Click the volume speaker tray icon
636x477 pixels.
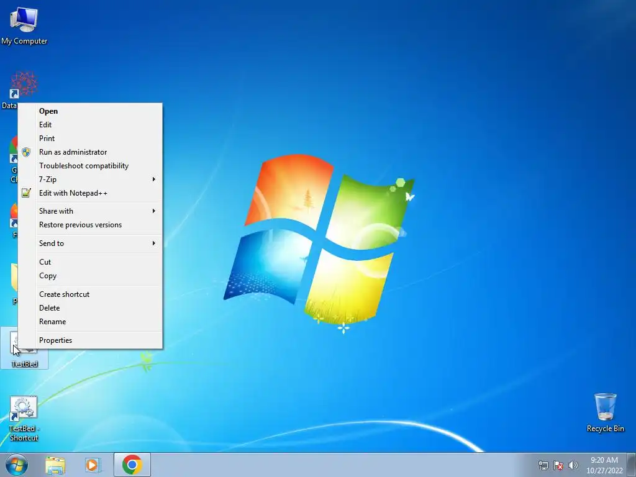(573, 465)
